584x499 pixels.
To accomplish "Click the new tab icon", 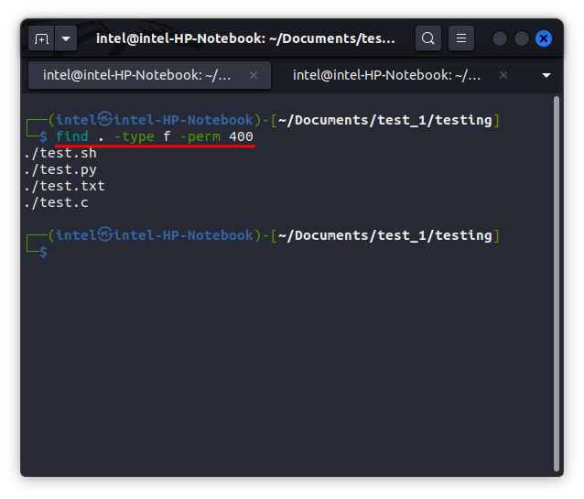I will click(41, 38).
